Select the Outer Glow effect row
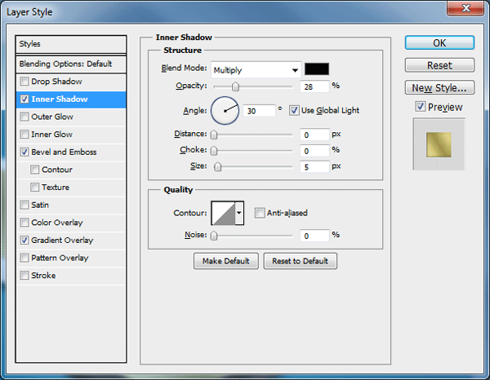 [71, 117]
